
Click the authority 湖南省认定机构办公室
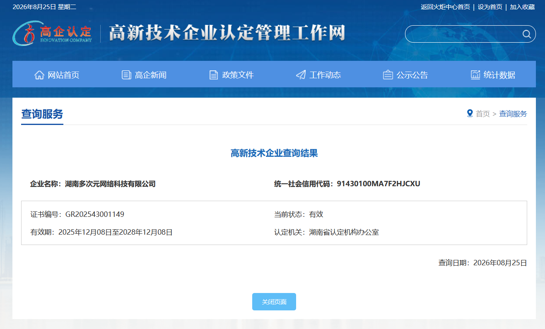344,232
